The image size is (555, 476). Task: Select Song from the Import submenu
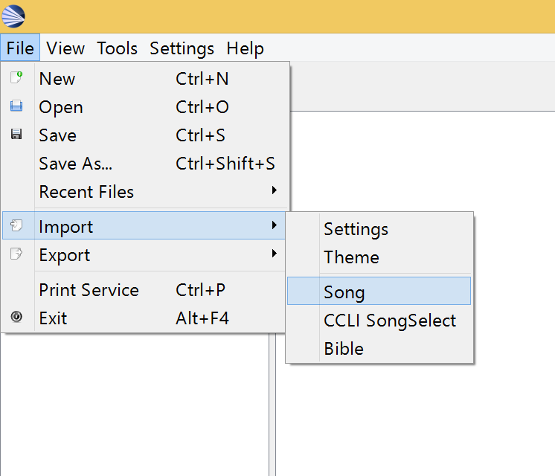point(379,291)
